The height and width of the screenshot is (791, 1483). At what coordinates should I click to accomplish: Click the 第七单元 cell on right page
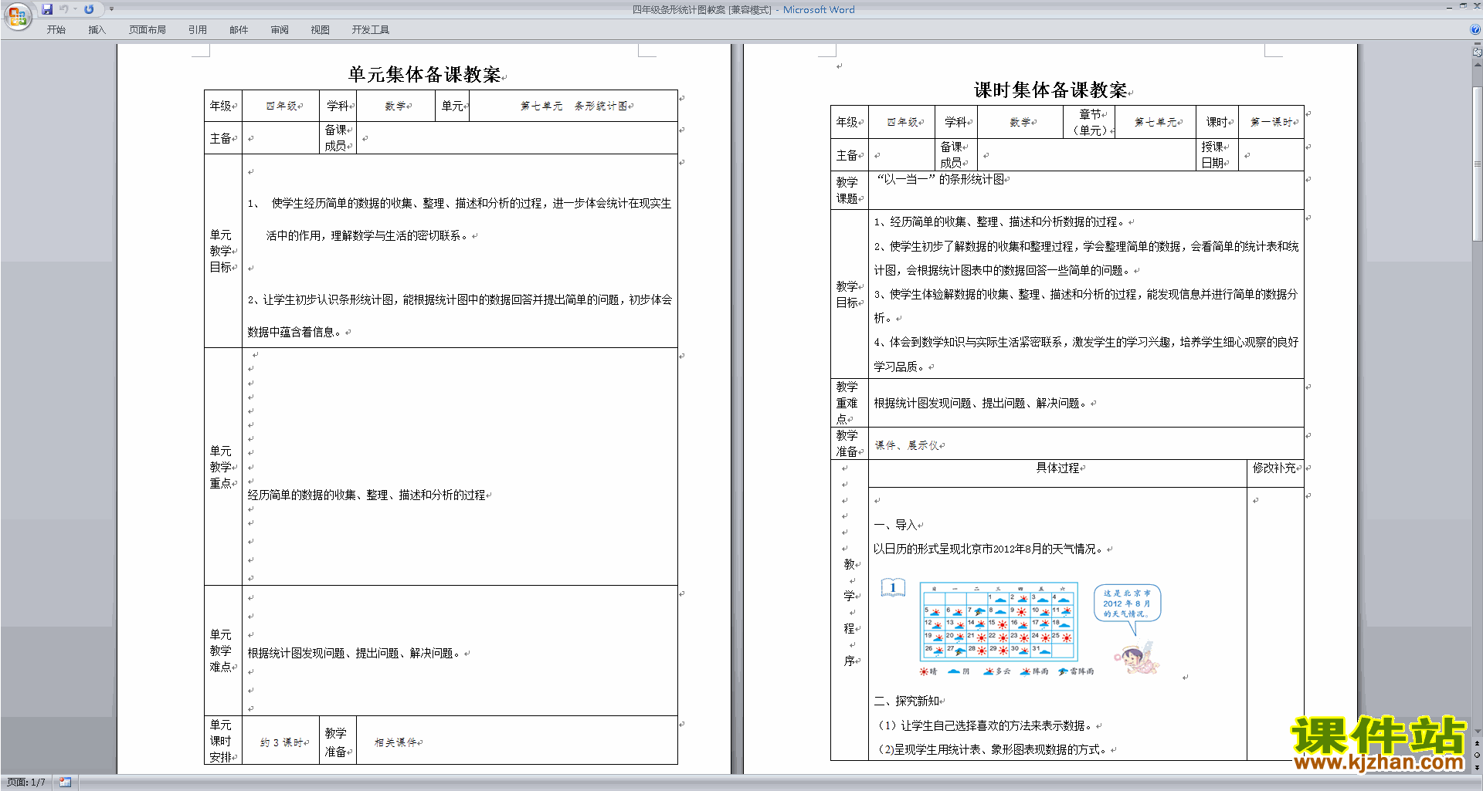pos(1156,122)
